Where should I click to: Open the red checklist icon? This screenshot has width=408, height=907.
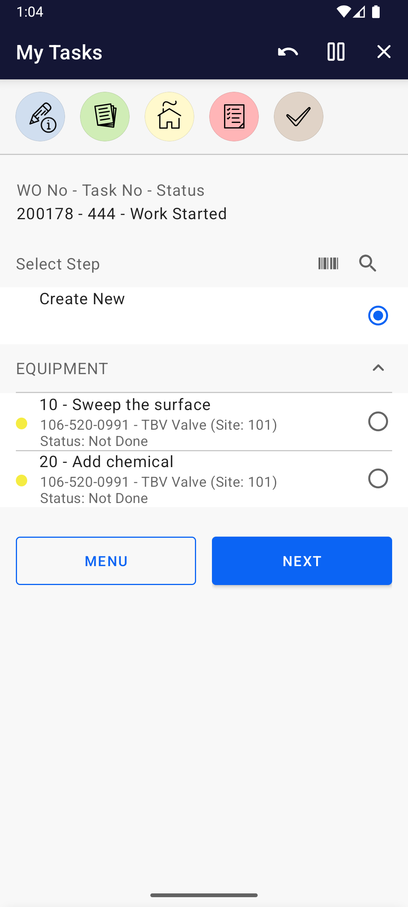234,116
